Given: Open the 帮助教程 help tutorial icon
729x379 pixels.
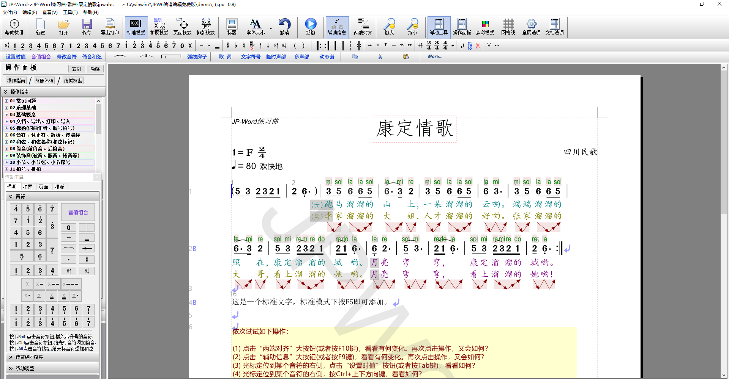Looking at the screenshot, I should click(14, 27).
